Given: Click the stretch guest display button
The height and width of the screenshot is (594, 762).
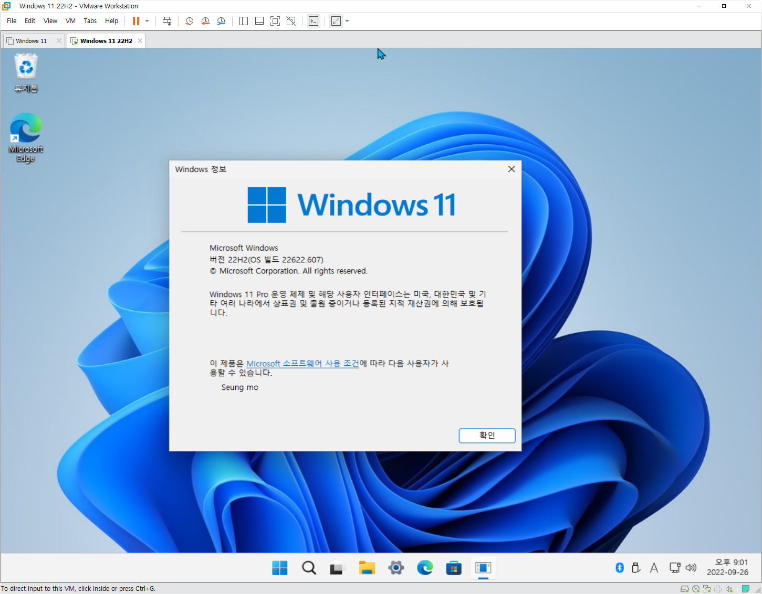Looking at the screenshot, I should 336,21.
